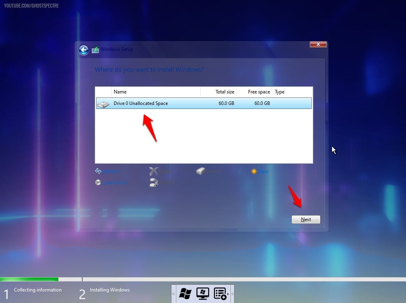
Task: Click the Load driver disc icon
Action: point(98,183)
